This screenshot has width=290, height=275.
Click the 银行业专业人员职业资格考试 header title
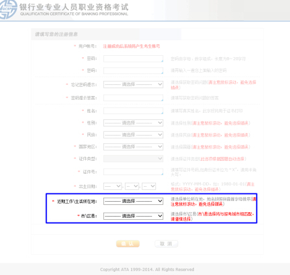(x=74, y=7)
